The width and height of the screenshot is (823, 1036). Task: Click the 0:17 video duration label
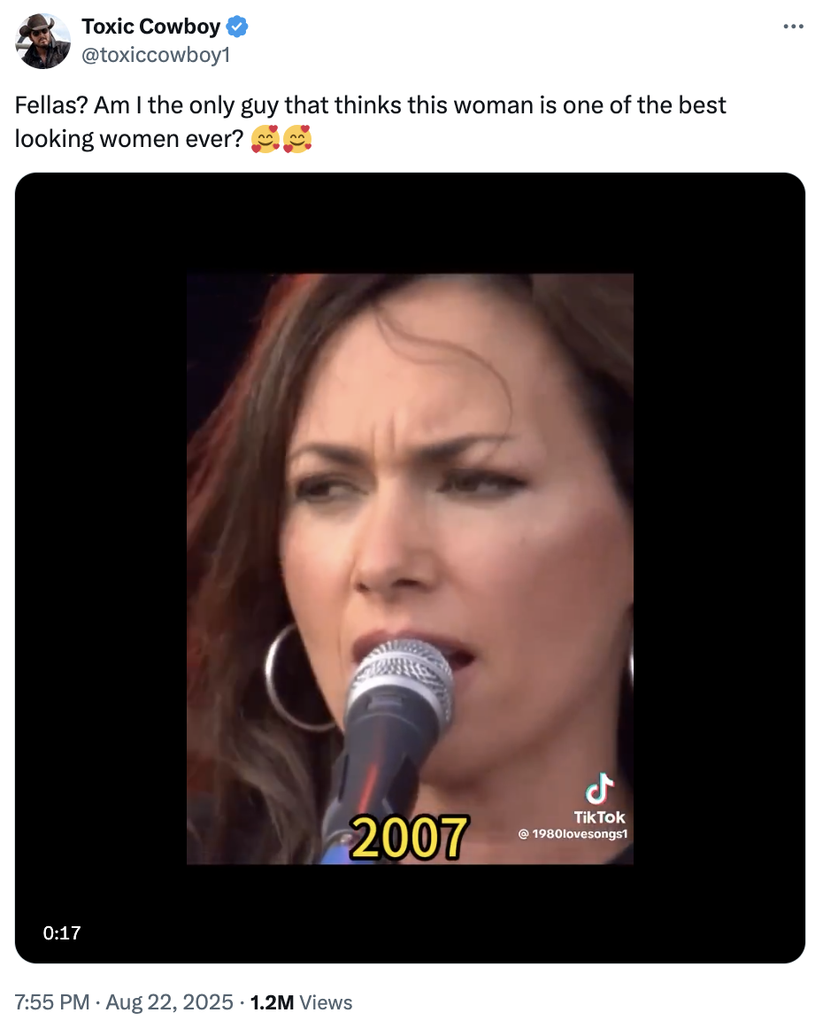[x=61, y=933]
